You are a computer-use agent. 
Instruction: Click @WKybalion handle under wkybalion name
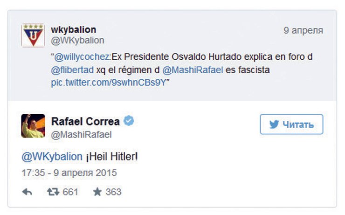77,41
